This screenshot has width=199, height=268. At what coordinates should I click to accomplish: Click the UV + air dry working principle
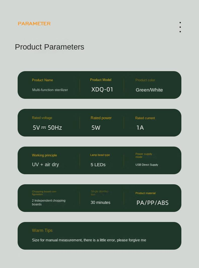point(45,164)
